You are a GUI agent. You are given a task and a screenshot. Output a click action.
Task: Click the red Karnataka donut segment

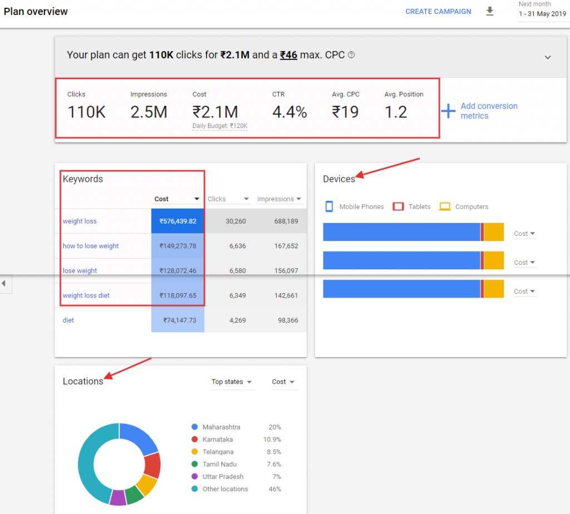(x=153, y=465)
